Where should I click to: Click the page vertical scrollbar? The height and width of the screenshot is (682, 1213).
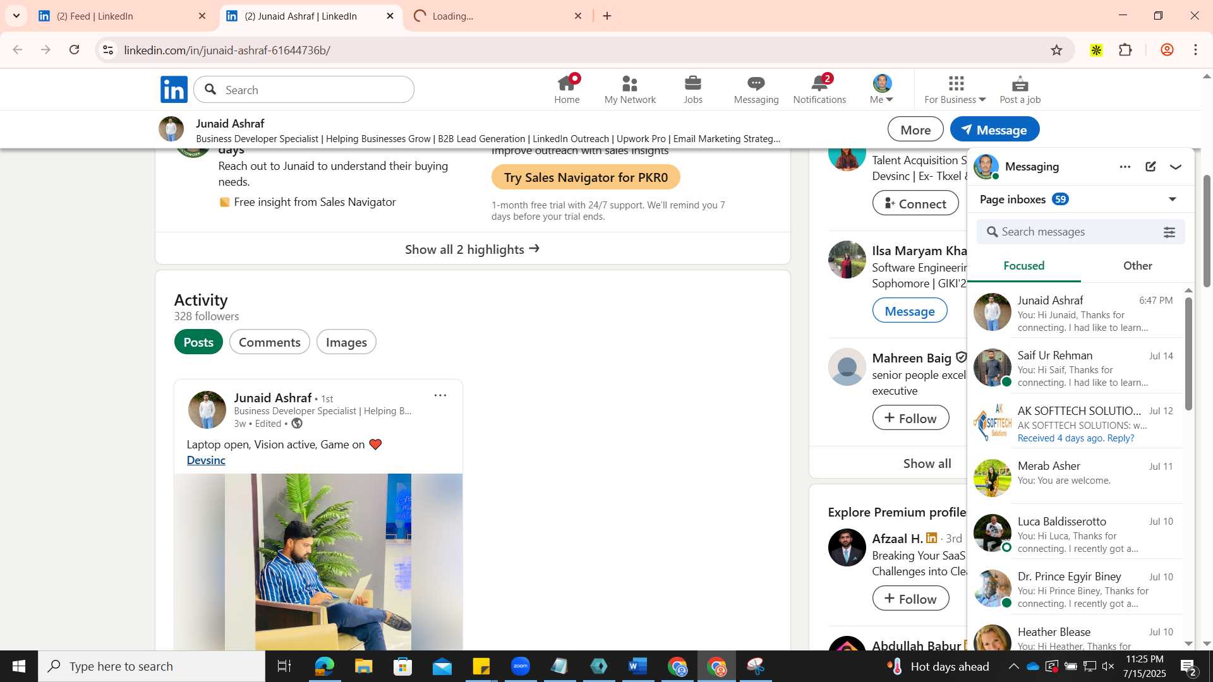pyautogui.click(x=1206, y=230)
